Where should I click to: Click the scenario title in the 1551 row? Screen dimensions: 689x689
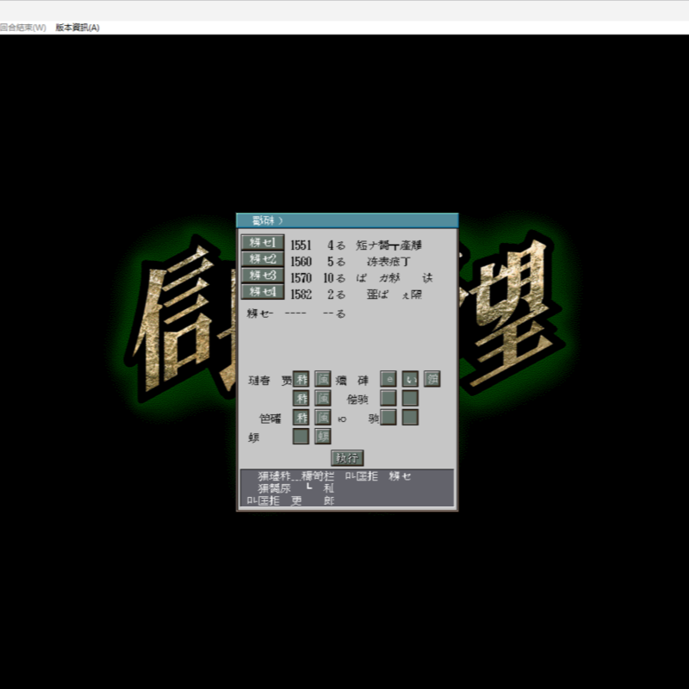coord(389,245)
